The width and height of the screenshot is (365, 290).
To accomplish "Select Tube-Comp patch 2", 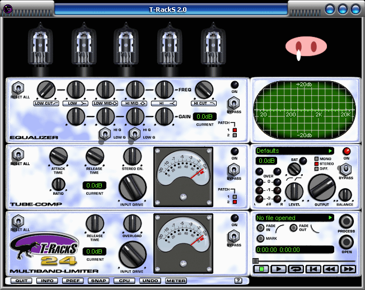I will pyautogui.click(x=235, y=202).
